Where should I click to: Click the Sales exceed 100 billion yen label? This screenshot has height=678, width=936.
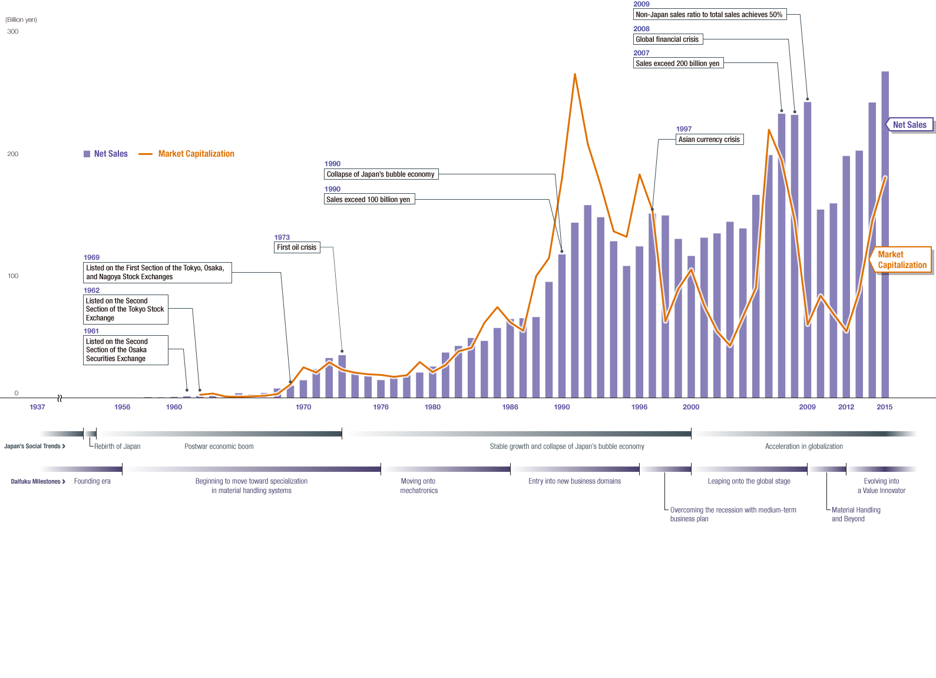369,200
